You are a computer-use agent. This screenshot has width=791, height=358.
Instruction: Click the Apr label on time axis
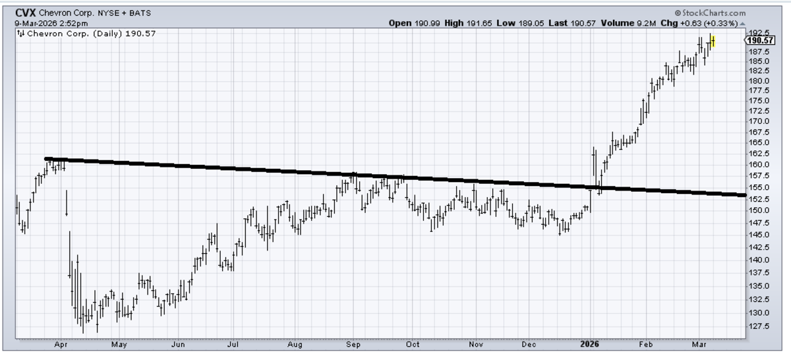[61, 343]
